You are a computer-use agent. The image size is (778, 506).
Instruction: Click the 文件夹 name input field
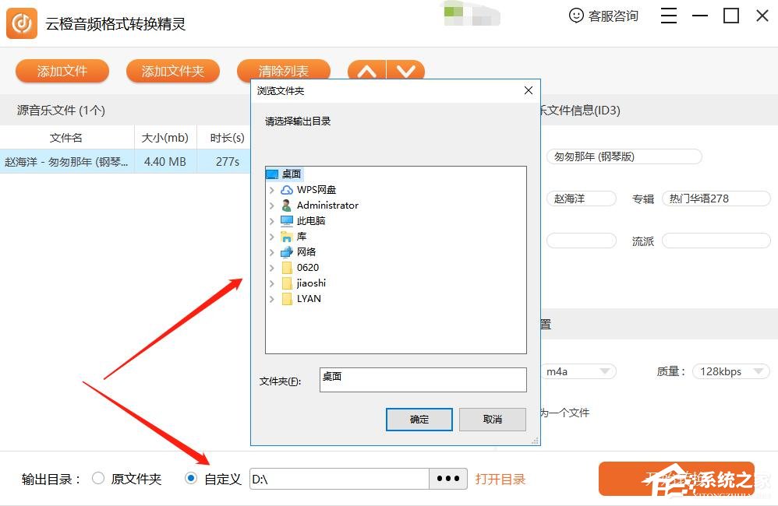(x=423, y=379)
